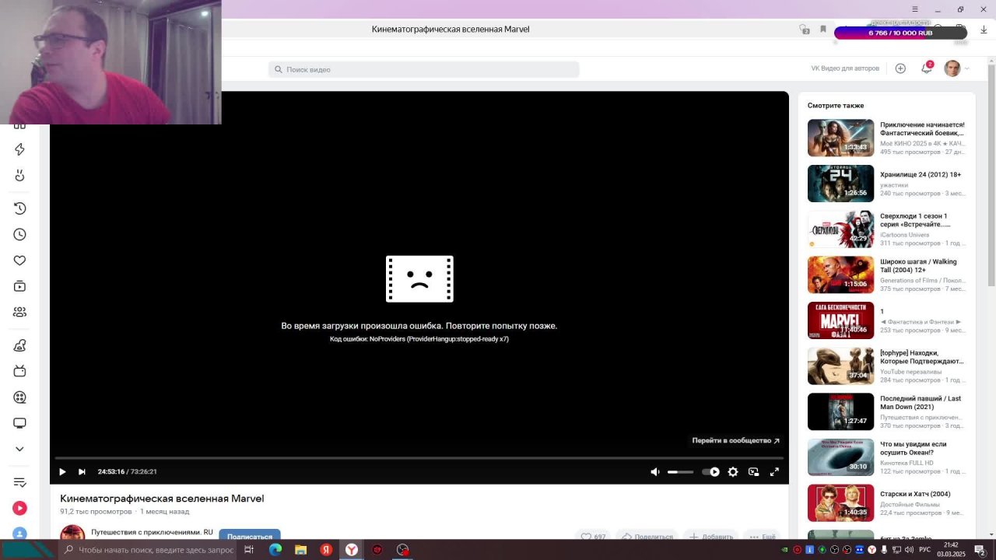Viewport: 996px width, 560px height.
Task: Open File Explorer from taskbar
Action: coord(300,550)
